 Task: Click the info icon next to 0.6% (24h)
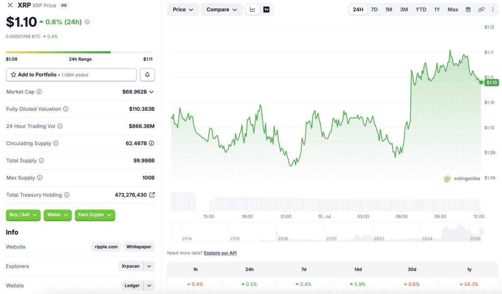coord(87,22)
